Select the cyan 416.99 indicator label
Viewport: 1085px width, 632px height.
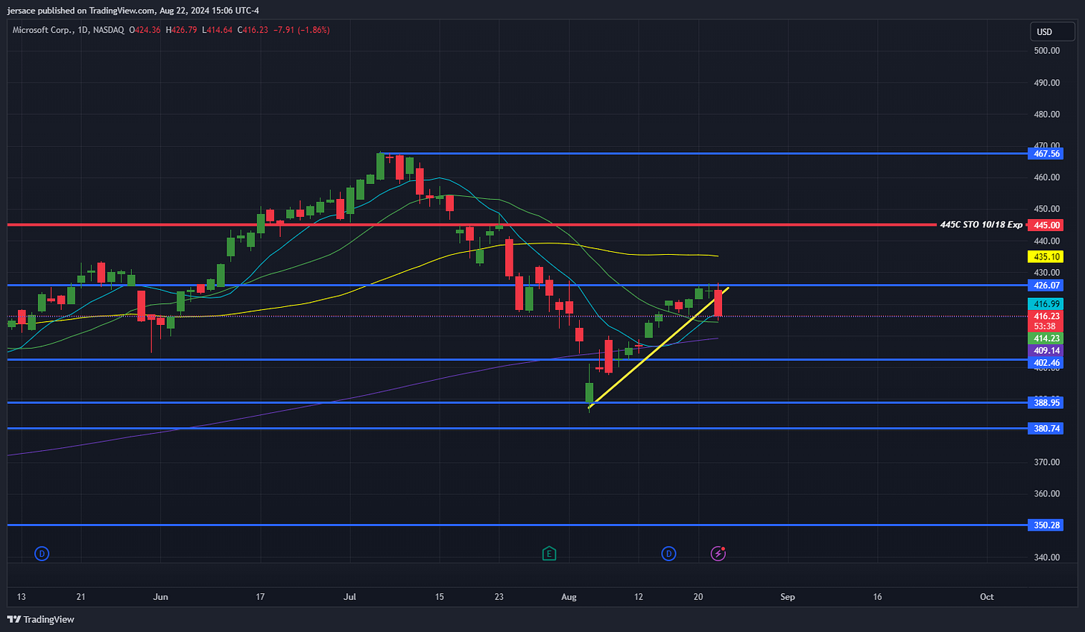click(1046, 304)
